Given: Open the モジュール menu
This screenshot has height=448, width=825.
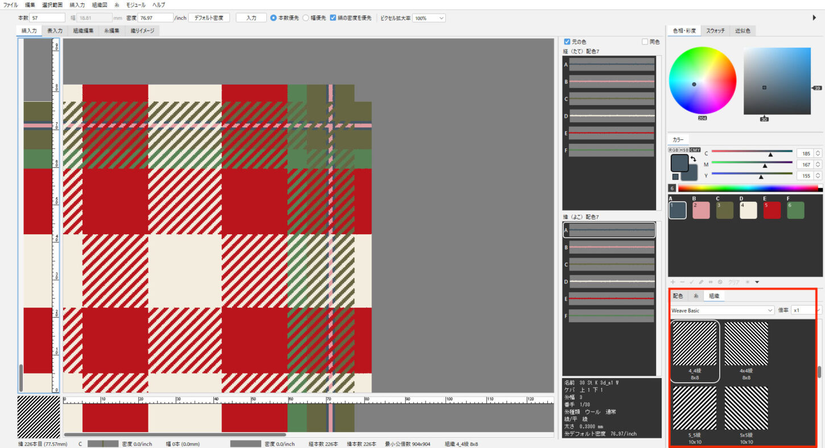Looking at the screenshot, I should pos(135,5).
